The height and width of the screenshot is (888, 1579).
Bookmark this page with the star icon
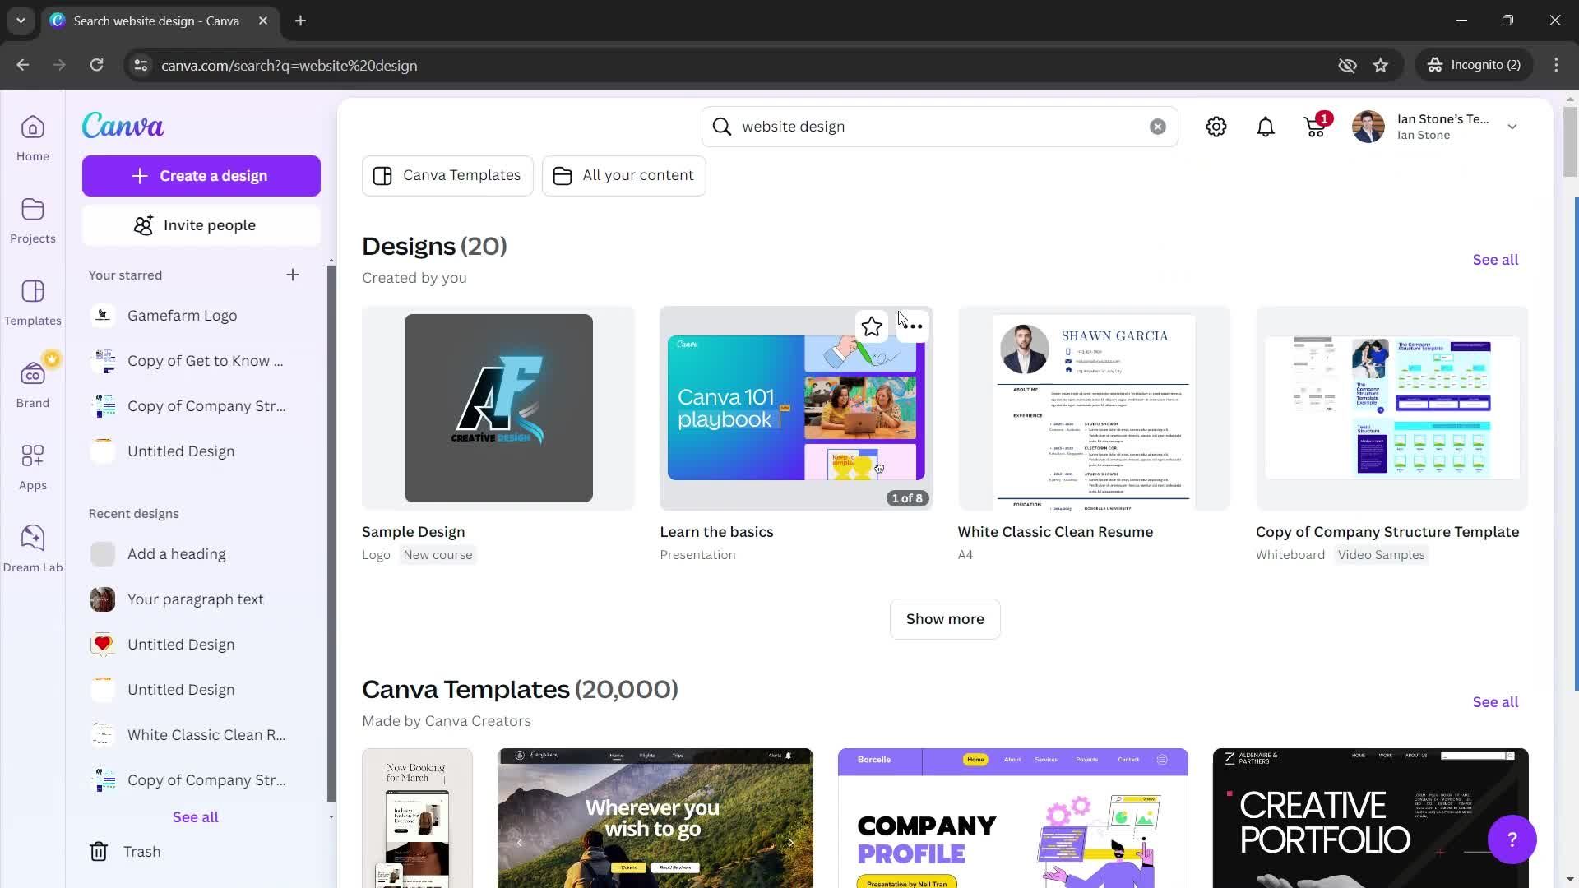pos(1381,65)
